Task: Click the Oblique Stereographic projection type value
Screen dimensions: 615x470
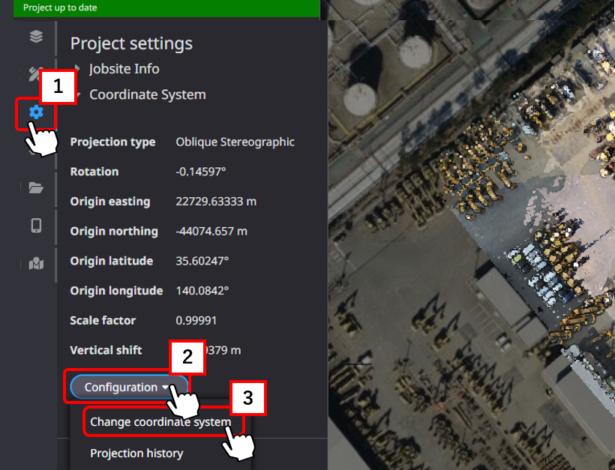Action: [235, 142]
